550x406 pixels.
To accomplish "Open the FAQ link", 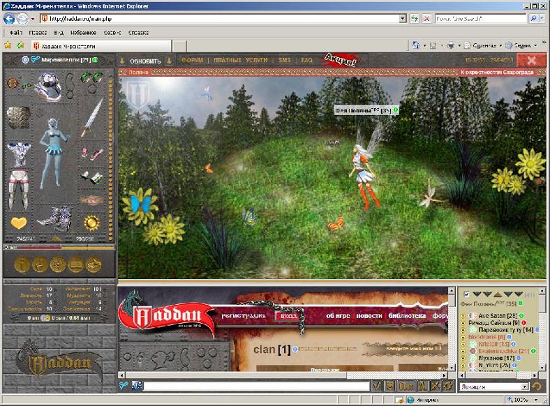I will 306,60.
